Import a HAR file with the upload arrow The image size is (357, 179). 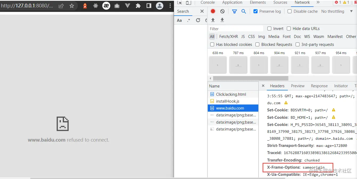(213, 20)
